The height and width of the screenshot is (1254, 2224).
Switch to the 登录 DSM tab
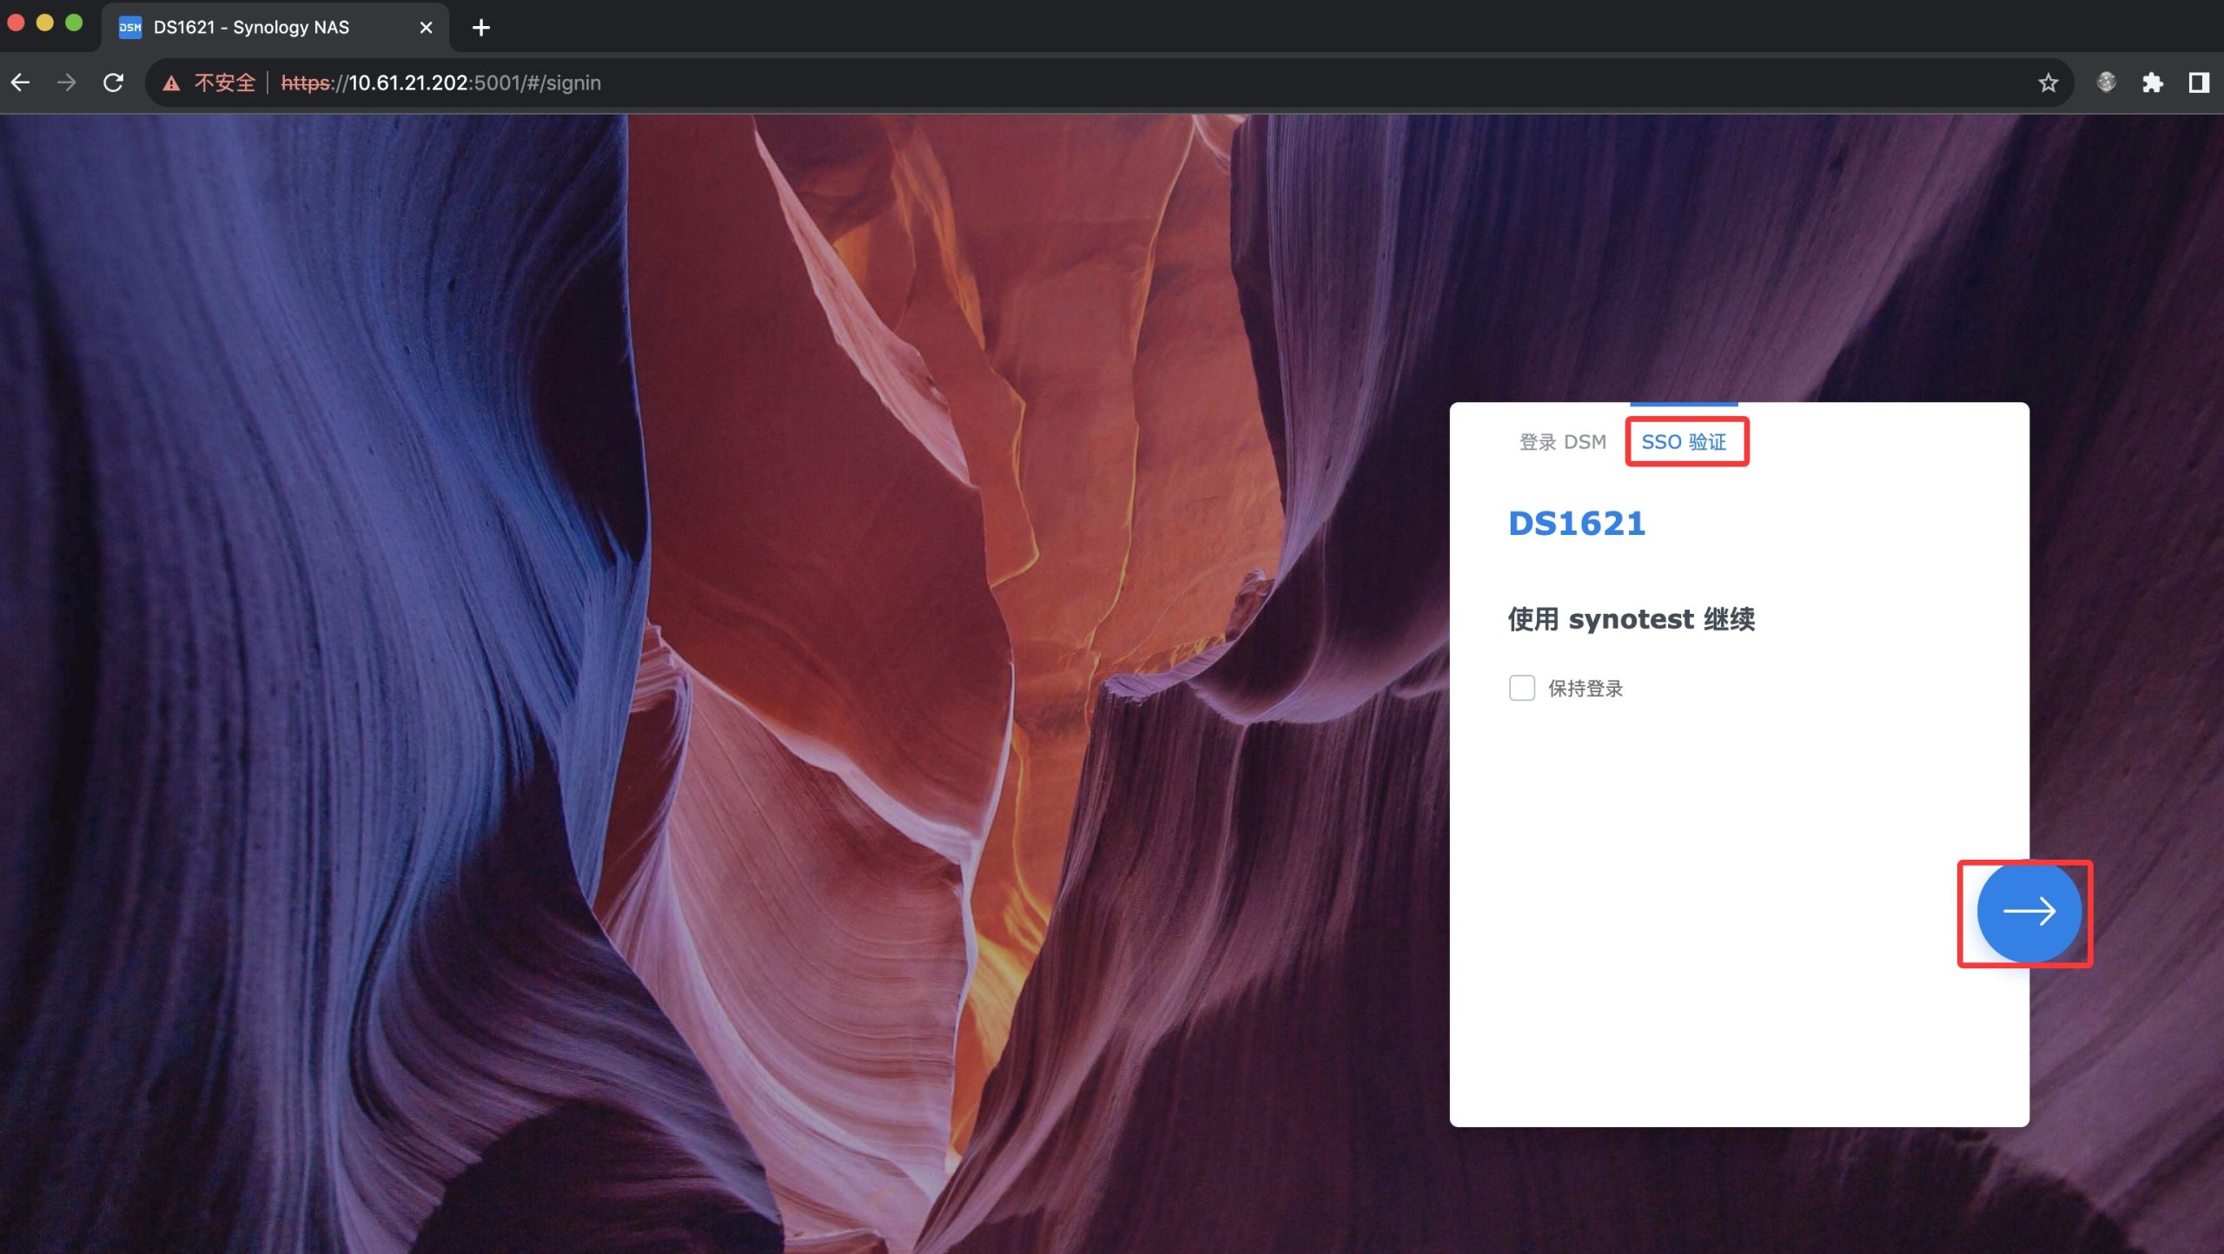click(x=1562, y=442)
